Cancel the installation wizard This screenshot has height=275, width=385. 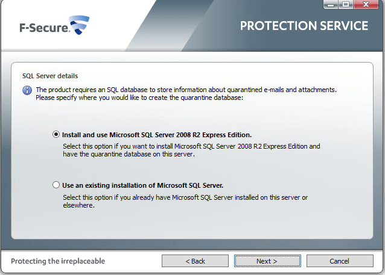pyautogui.click(x=339, y=261)
